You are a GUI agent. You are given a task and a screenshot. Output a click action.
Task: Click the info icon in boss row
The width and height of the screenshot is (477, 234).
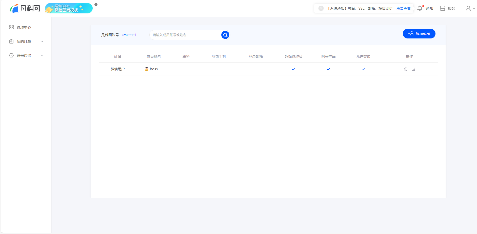click(406, 69)
